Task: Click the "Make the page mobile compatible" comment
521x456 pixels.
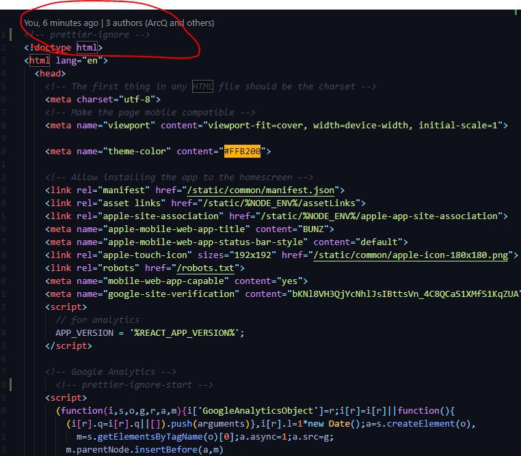Action: [x=150, y=113]
